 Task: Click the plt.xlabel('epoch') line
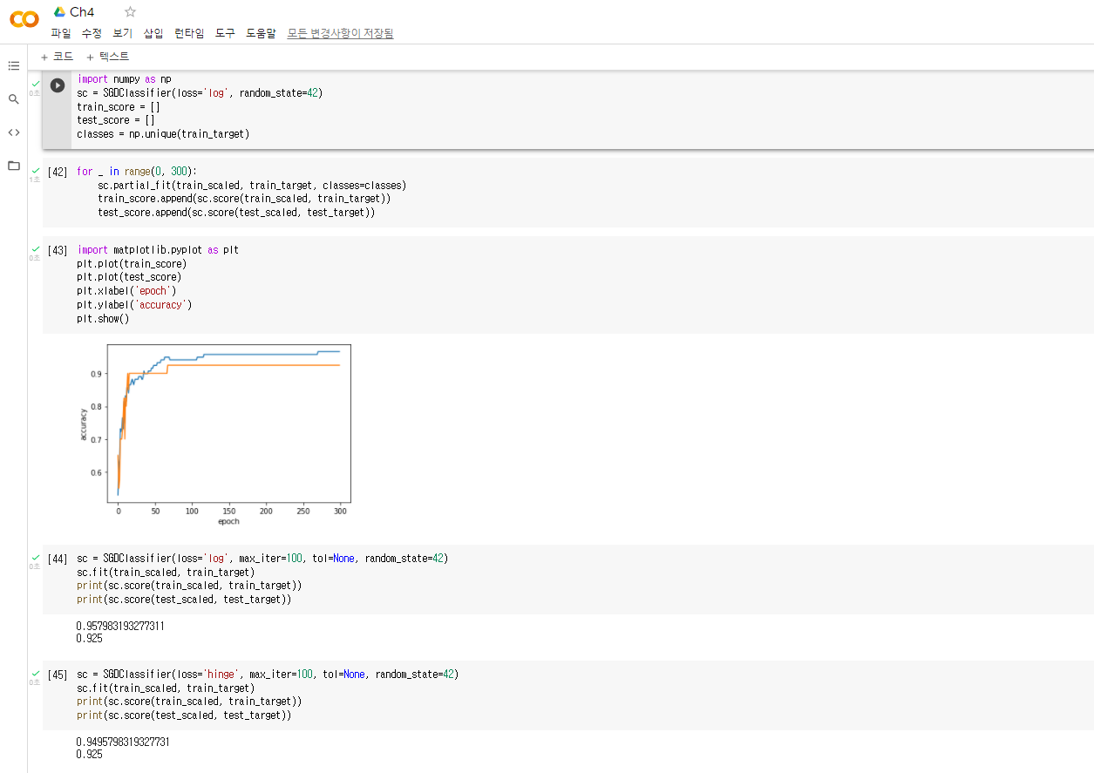[126, 291]
